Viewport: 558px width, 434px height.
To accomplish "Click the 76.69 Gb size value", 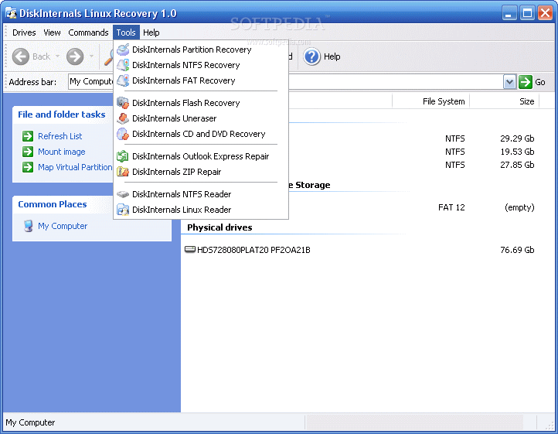I will click(x=517, y=250).
